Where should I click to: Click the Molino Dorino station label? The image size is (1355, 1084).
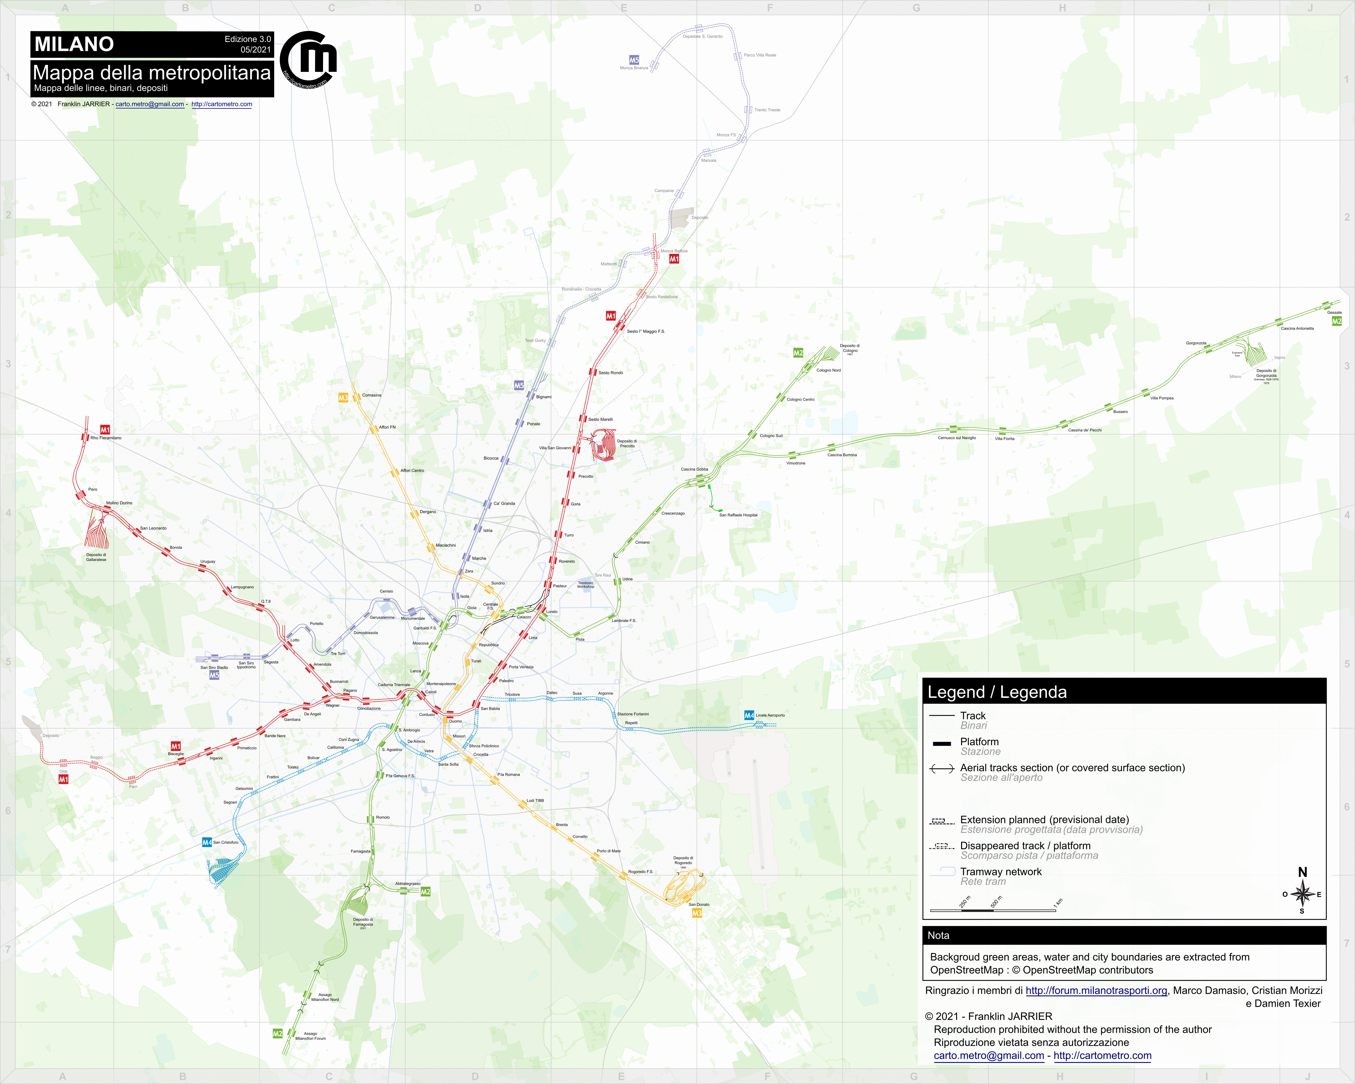pos(119,503)
